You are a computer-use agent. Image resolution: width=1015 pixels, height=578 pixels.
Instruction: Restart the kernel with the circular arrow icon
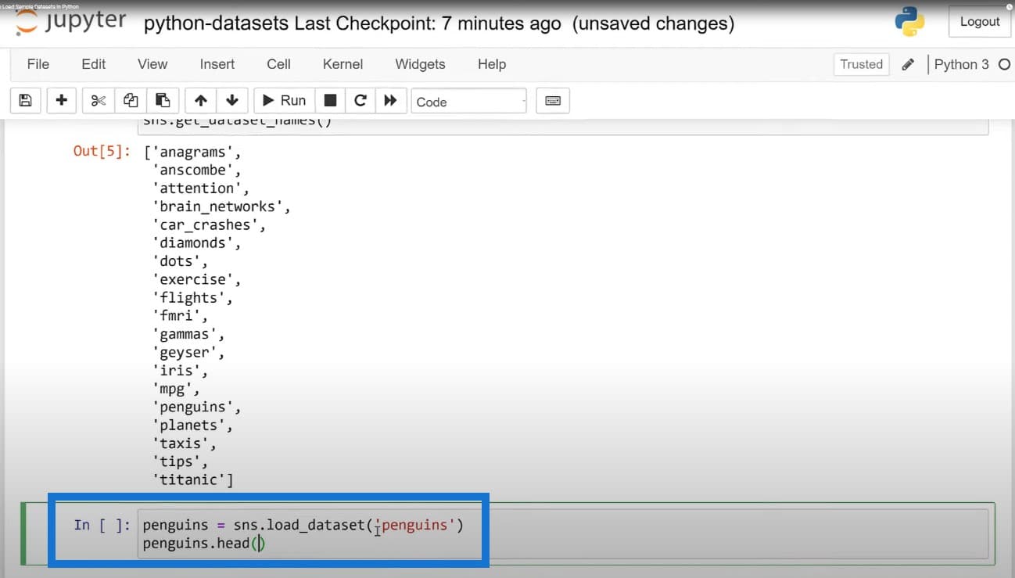pos(360,100)
